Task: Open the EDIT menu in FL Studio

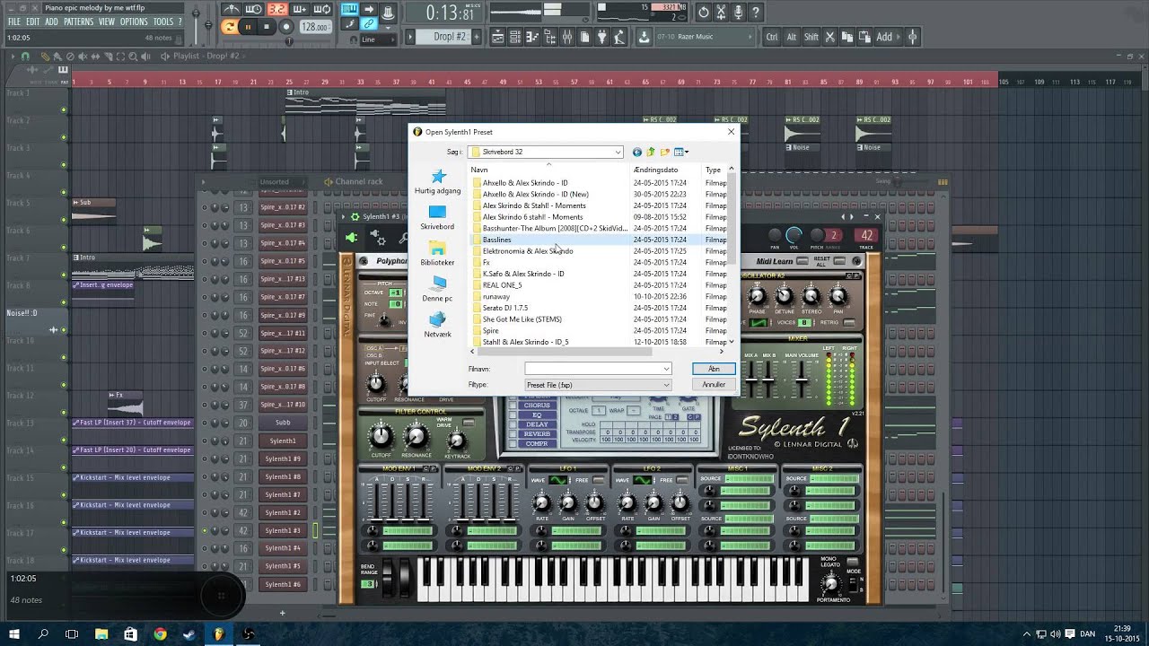Action: pyautogui.click(x=32, y=22)
